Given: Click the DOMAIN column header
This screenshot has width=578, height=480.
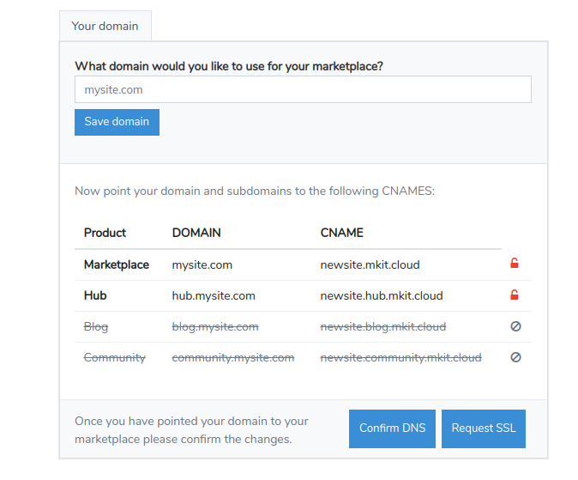Looking at the screenshot, I should (196, 233).
